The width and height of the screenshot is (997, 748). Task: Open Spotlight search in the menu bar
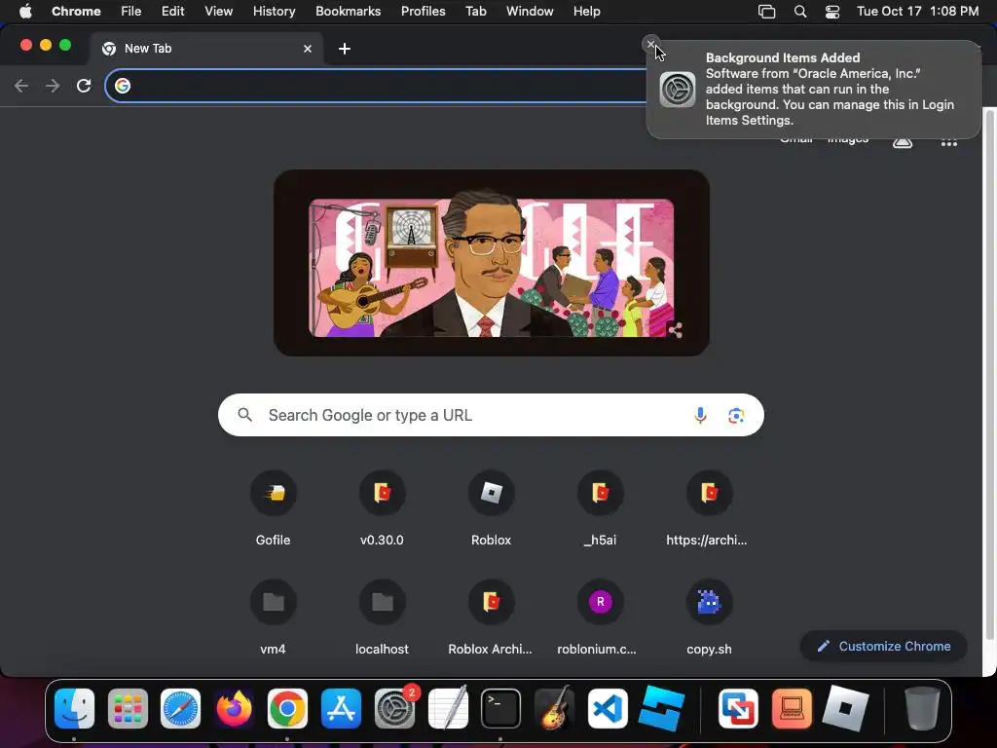click(800, 12)
